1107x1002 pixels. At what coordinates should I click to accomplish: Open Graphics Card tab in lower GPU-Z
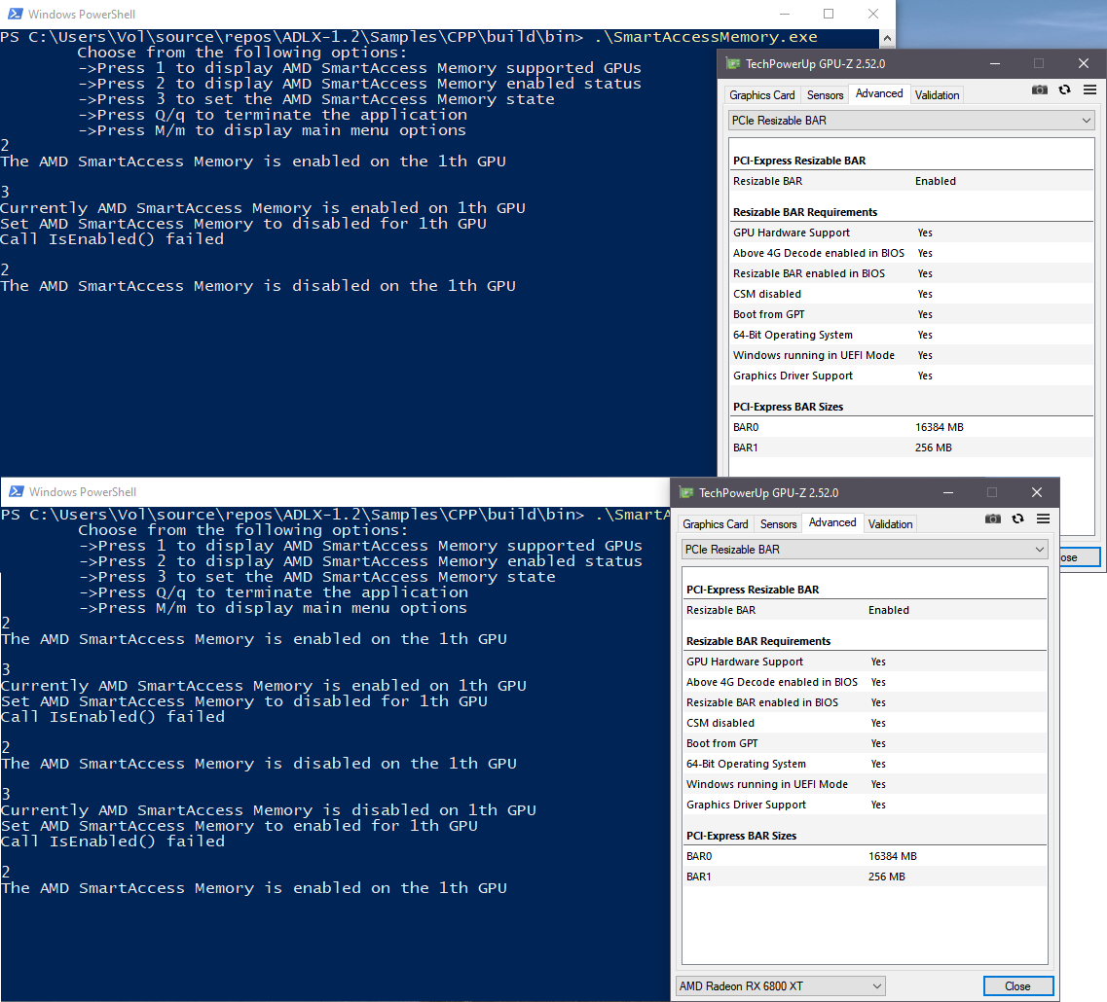716,523
